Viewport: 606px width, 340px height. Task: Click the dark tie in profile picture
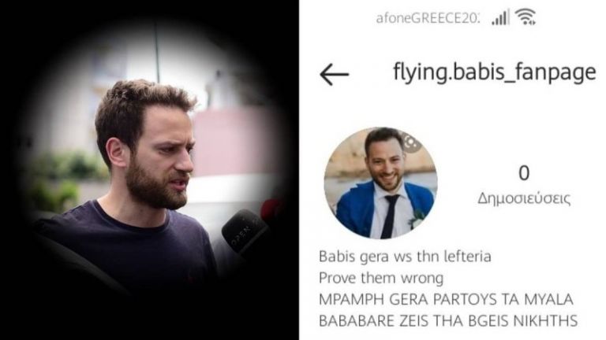[390, 216]
